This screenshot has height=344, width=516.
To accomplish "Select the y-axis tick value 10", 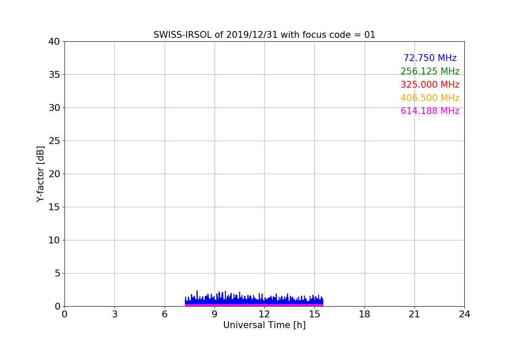I will point(54,240).
